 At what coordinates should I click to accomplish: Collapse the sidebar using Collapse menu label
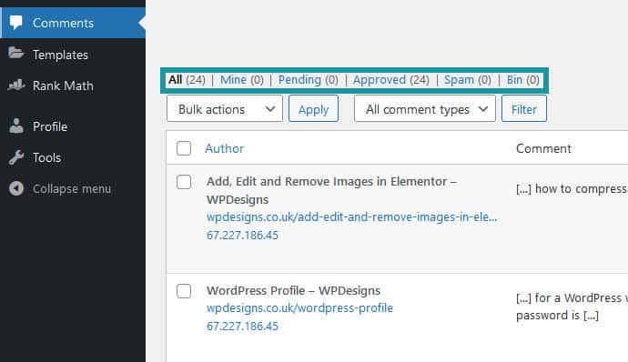(x=72, y=188)
